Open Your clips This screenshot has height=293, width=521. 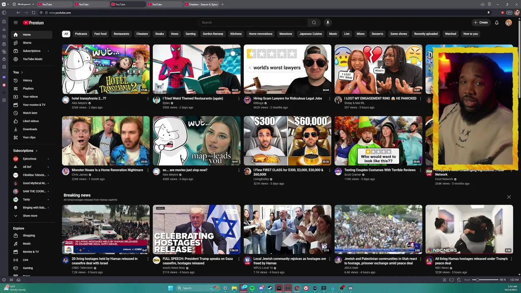tap(32, 137)
